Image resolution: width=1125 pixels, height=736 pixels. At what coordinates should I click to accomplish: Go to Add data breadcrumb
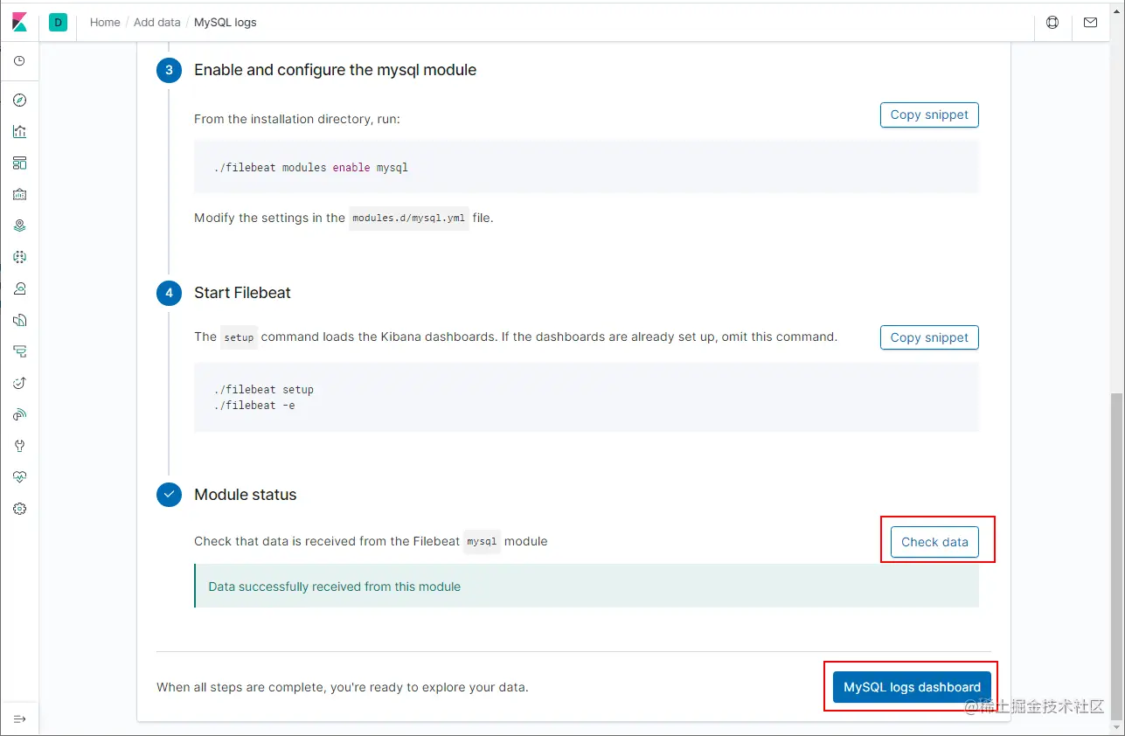pyautogui.click(x=157, y=23)
